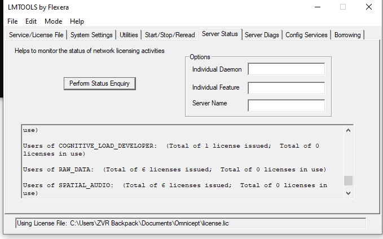The height and width of the screenshot is (239, 383).
Task: Open the File menu
Action: (12, 21)
